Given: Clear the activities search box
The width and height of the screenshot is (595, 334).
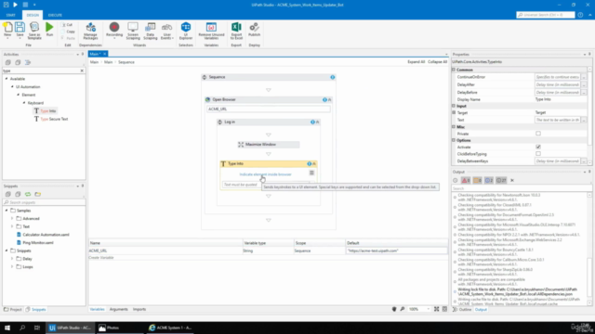Looking at the screenshot, I should point(82,71).
